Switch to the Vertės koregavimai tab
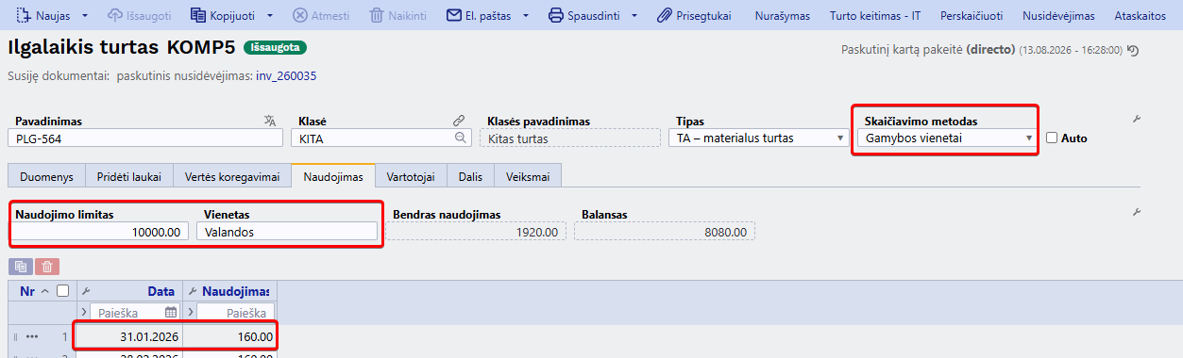 [x=231, y=176]
